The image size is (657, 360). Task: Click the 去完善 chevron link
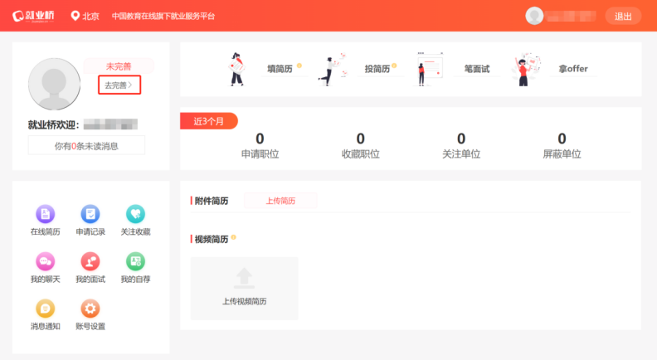pyautogui.click(x=119, y=85)
